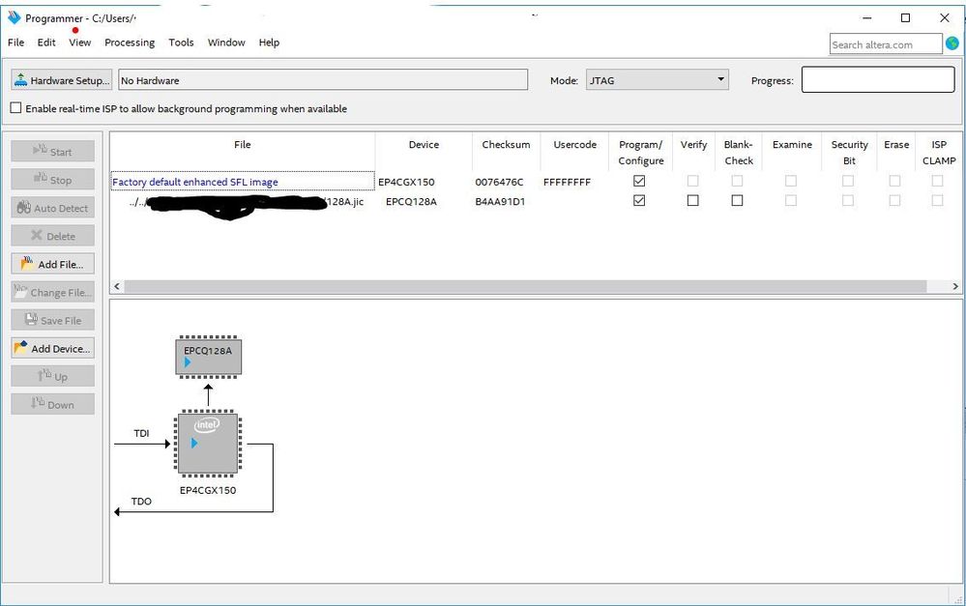Enable real-time ISP background programming checkbox
966x606 pixels.
(16, 108)
